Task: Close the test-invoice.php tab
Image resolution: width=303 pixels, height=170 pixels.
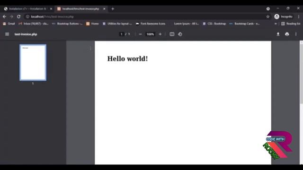Action: click(104, 8)
